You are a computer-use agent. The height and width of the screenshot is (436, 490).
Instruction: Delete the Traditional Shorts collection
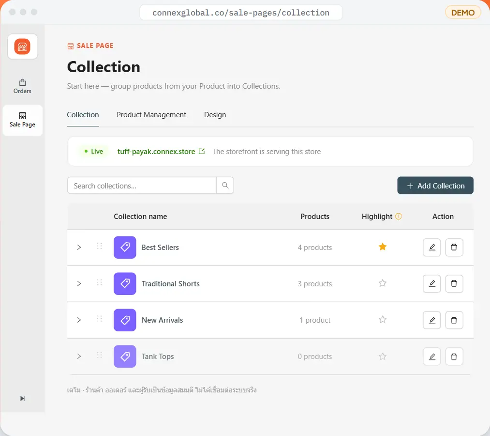(454, 283)
